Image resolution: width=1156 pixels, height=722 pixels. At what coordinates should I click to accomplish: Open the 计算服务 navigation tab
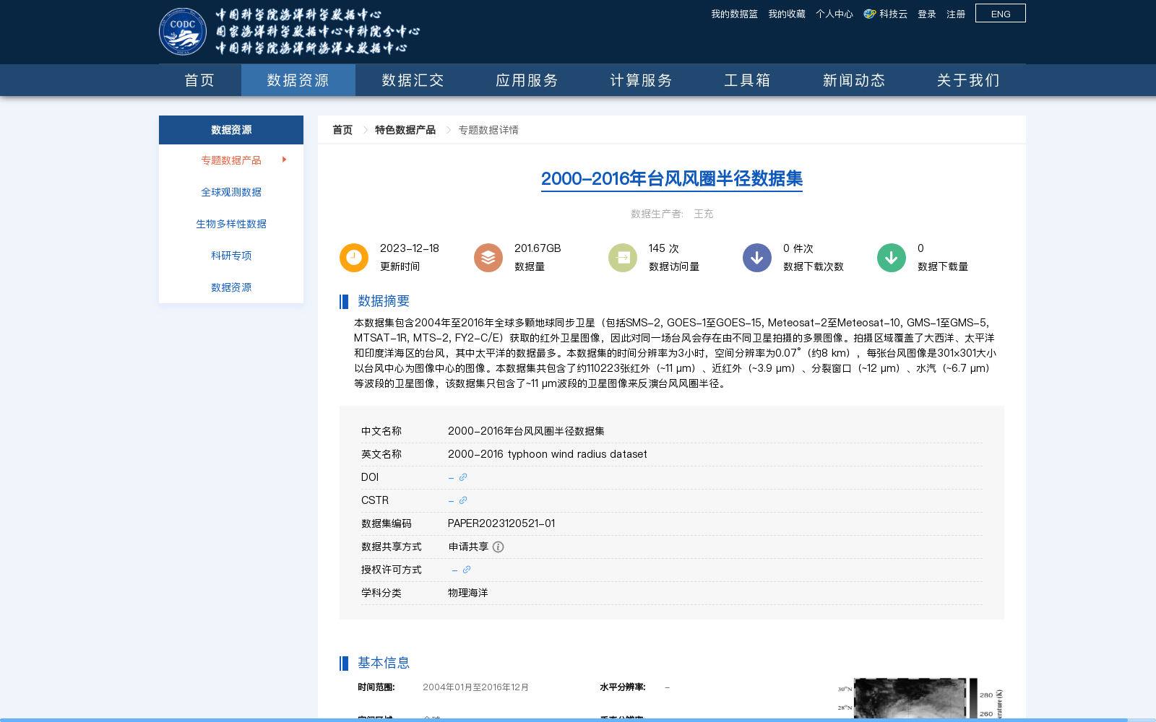point(641,80)
